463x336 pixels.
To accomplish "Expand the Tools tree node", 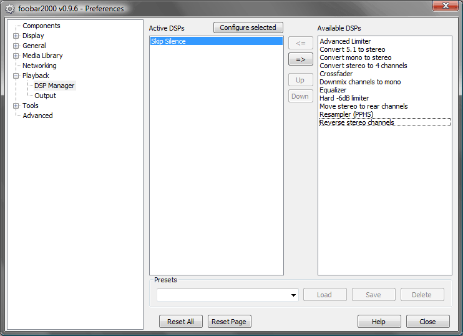I will coord(16,106).
